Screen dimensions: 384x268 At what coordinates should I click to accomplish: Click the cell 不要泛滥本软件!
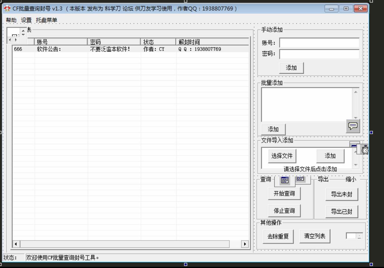click(x=110, y=49)
